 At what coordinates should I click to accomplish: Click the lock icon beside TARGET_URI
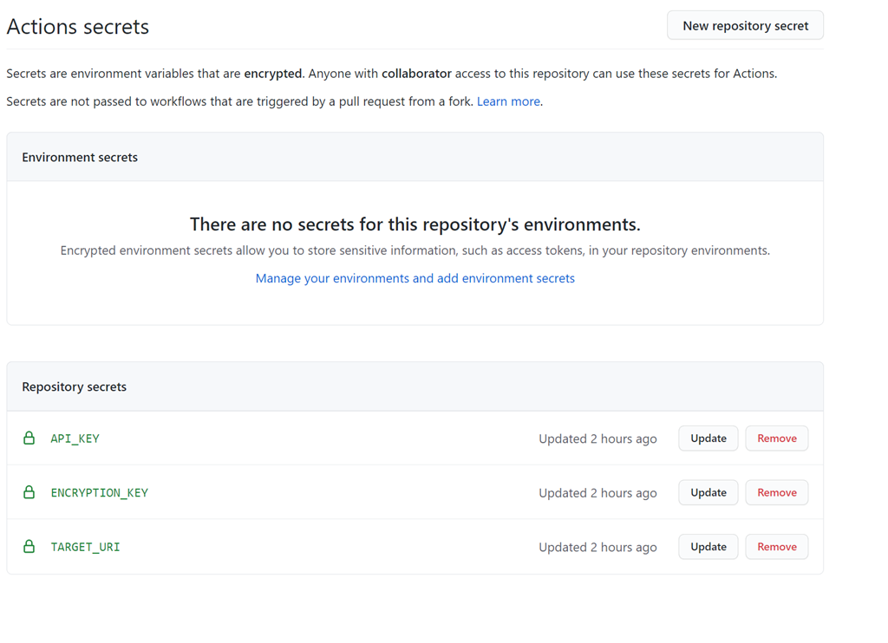coord(29,546)
